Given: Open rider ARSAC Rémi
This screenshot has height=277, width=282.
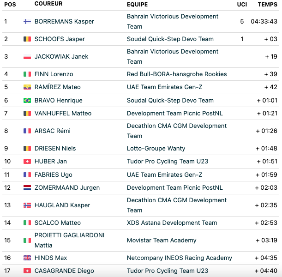Looking at the screenshot, I should [53, 131].
